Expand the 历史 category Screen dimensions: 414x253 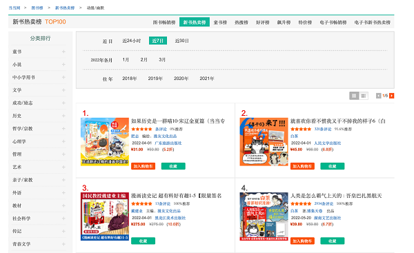click(x=63, y=116)
